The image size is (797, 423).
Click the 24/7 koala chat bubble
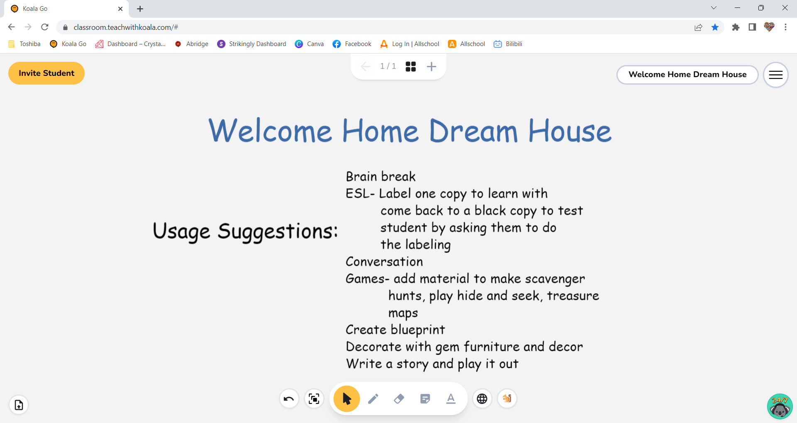(781, 406)
